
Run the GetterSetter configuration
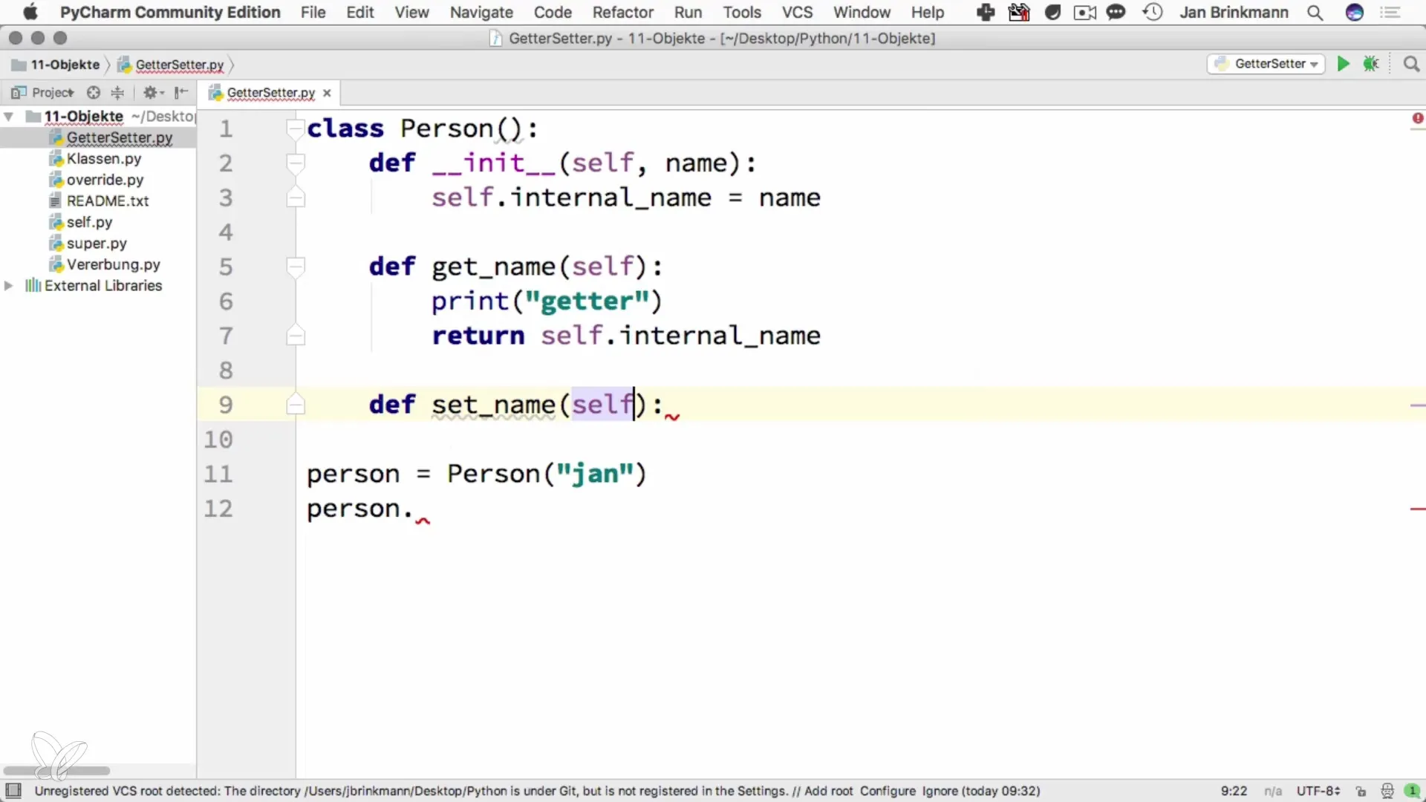point(1343,64)
